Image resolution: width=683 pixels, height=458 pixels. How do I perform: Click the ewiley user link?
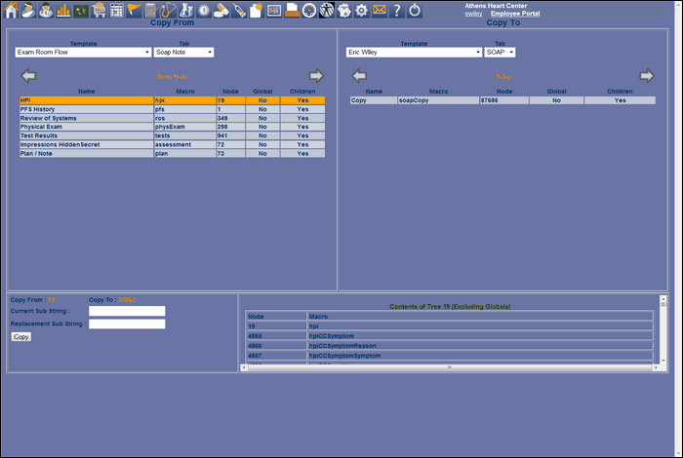pos(473,14)
